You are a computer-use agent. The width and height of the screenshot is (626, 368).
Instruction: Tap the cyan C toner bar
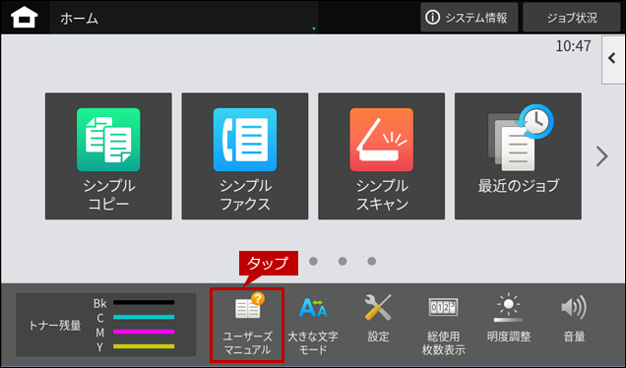point(144,317)
